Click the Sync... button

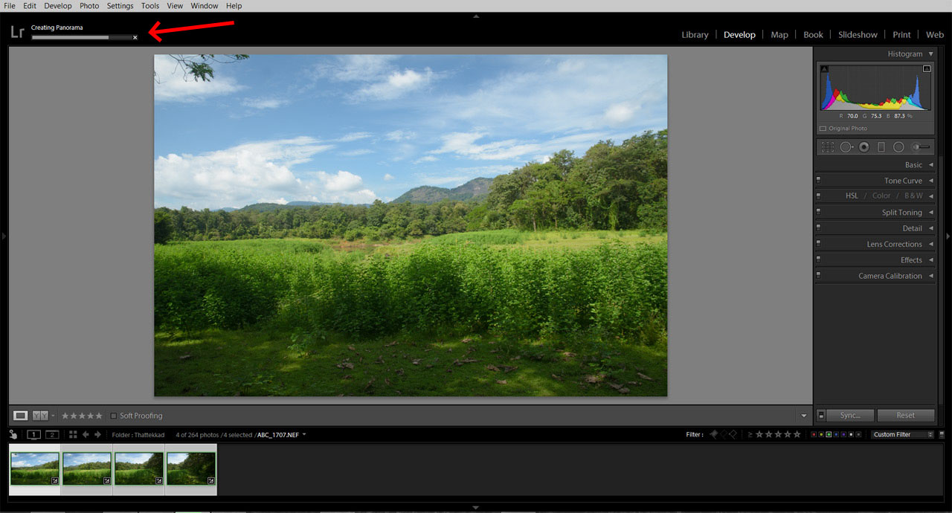[850, 416]
